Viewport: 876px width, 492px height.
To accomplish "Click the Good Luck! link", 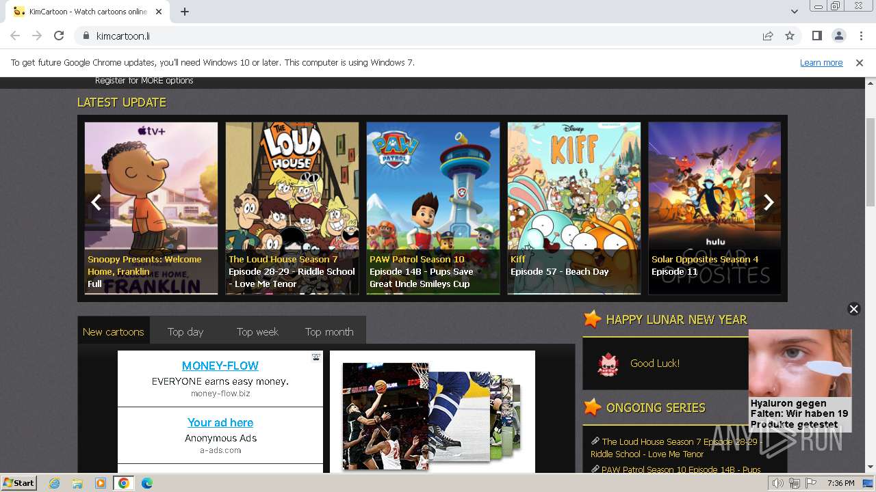I will point(655,364).
